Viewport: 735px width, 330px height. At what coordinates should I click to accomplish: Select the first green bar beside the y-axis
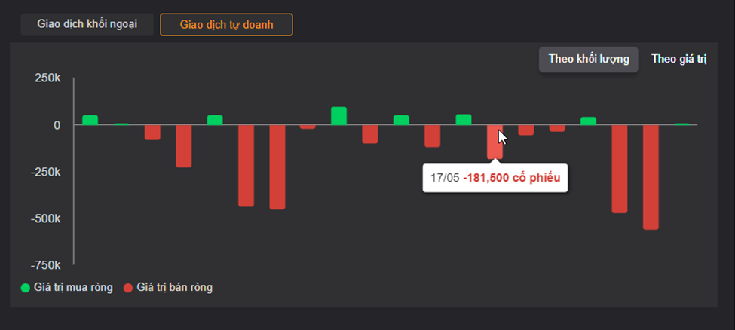(x=90, y=120)
